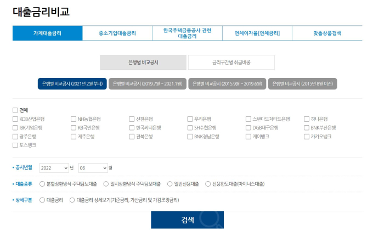Switch to 연체이자율[연체금리] tab
Screen dimensions: 373x230
(257, 33)
